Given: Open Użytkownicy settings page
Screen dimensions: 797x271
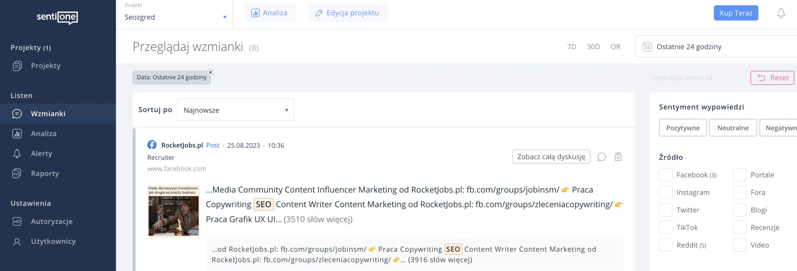Looking at the screenshot, I should click(53, 242).
